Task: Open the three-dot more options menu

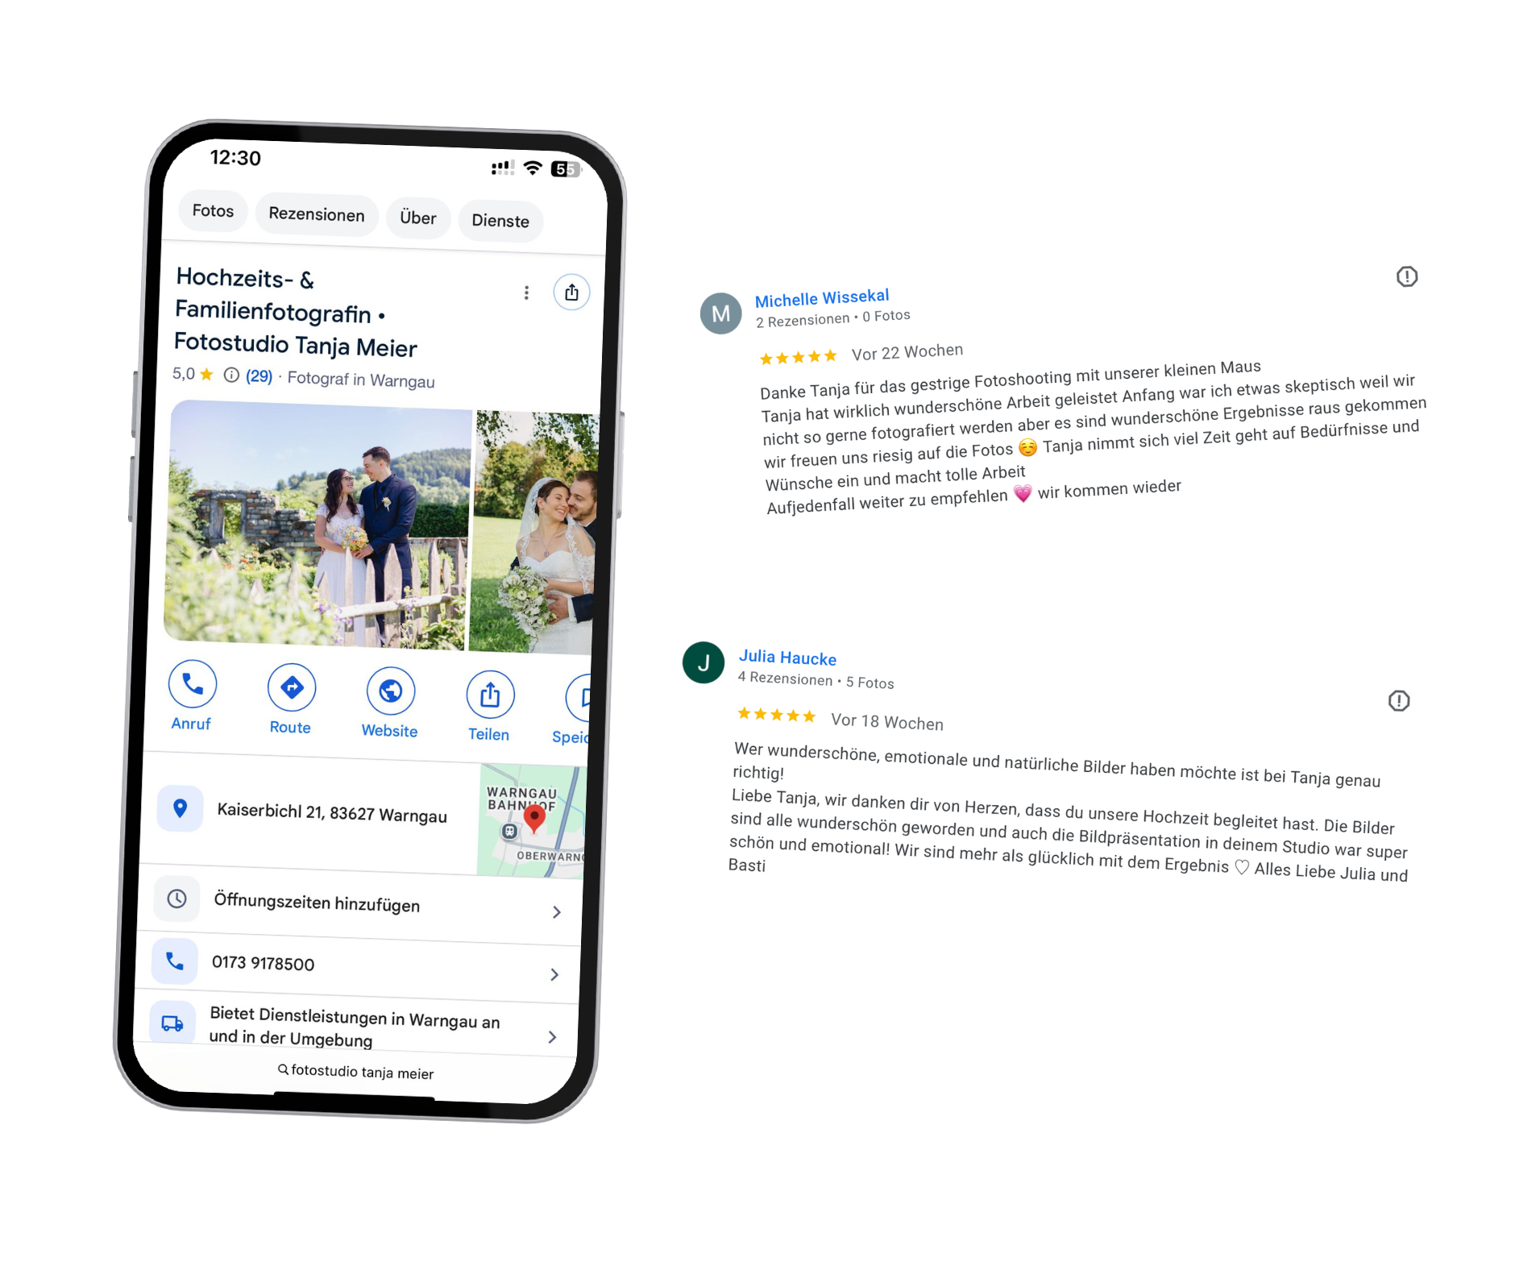Action: click(526, 293)
